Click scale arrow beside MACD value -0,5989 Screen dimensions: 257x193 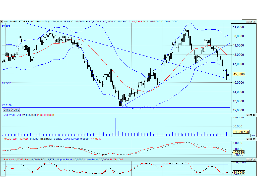point(232,152)
